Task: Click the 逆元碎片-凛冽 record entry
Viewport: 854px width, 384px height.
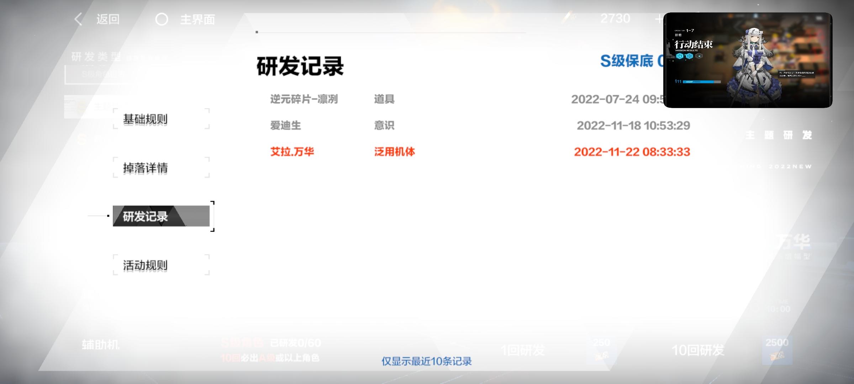Action: (x=304, y=99)
